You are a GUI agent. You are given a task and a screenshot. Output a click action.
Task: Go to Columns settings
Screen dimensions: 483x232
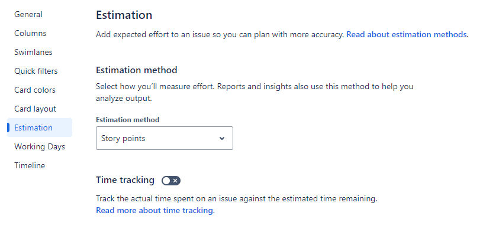coord(30,33)
